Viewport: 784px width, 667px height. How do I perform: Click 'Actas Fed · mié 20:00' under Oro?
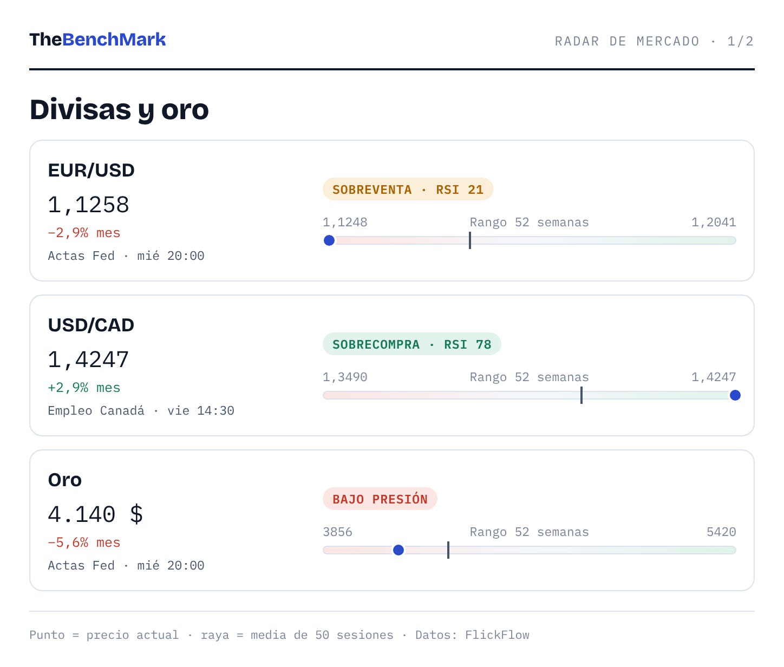coord(126,565)
